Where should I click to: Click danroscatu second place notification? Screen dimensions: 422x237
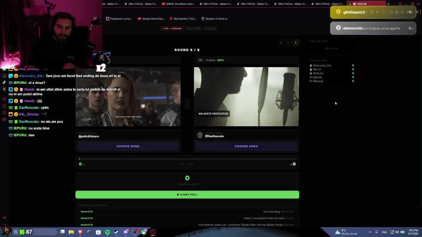pos(373,28)
